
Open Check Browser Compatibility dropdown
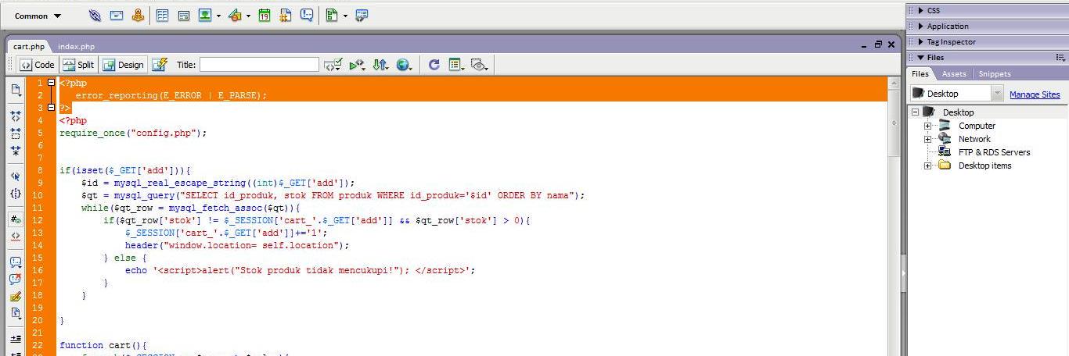(x=358, y=65)
